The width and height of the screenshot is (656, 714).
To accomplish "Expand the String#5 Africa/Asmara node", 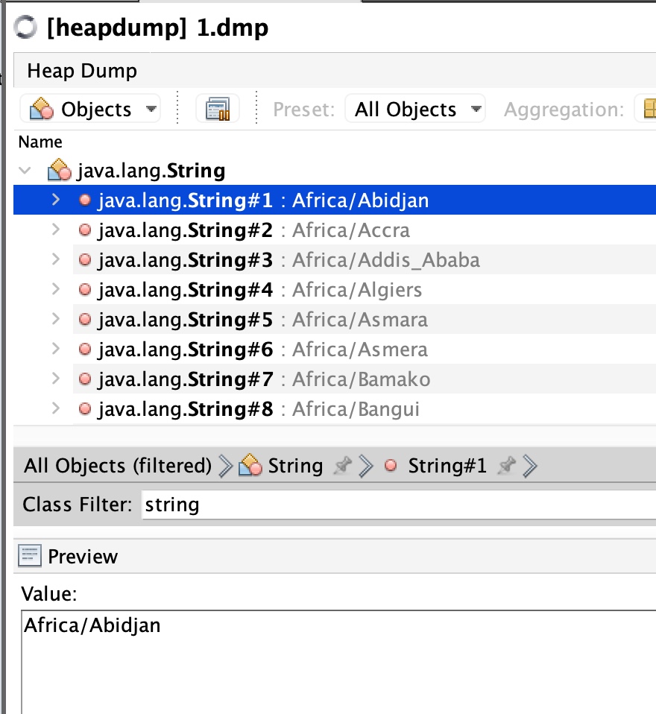I will click(x=56, y=320).
